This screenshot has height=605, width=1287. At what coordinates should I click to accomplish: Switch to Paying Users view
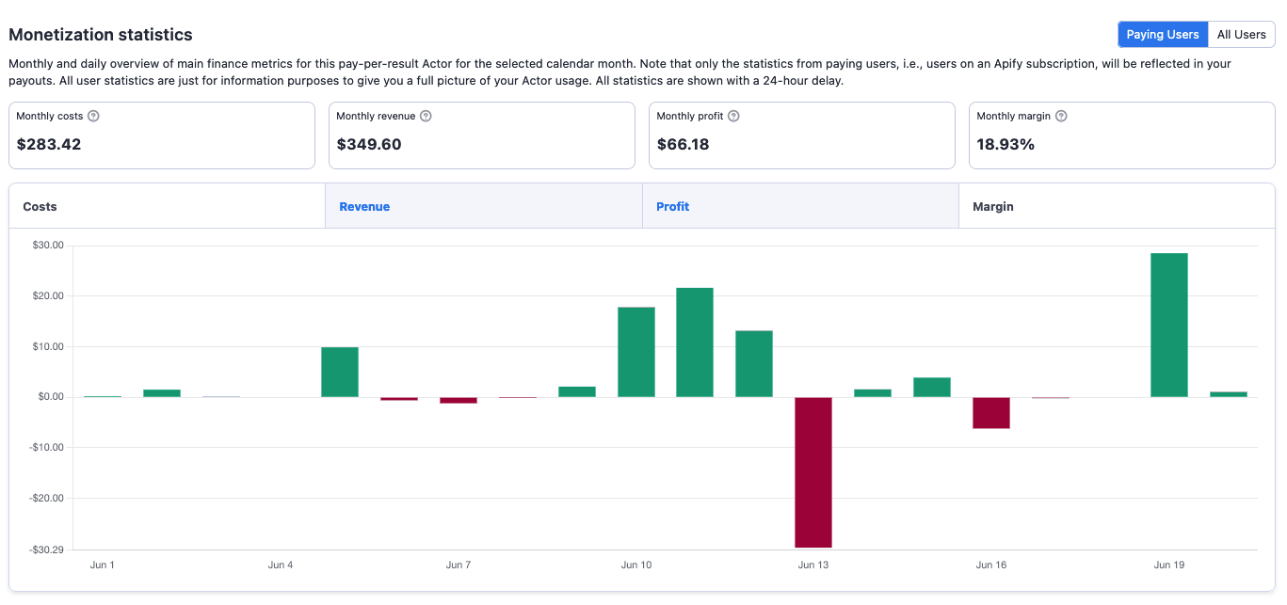tap(1162, 35)
